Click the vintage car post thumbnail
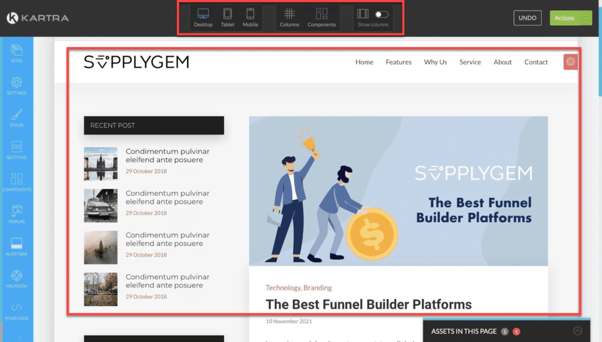 tap(101, 205)
